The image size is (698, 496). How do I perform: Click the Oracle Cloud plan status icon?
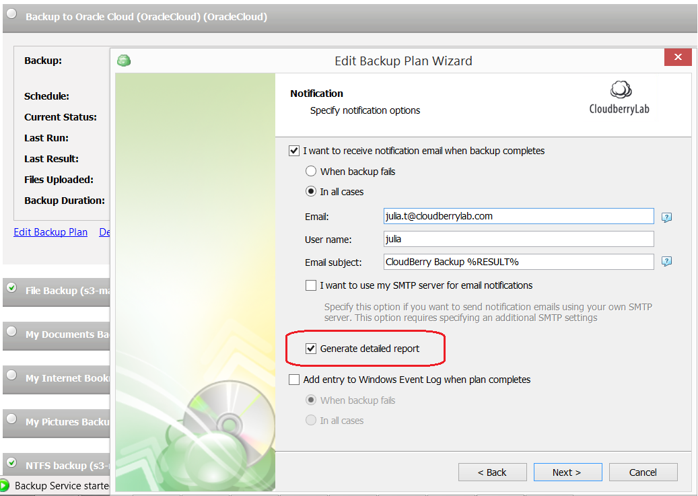11,14
